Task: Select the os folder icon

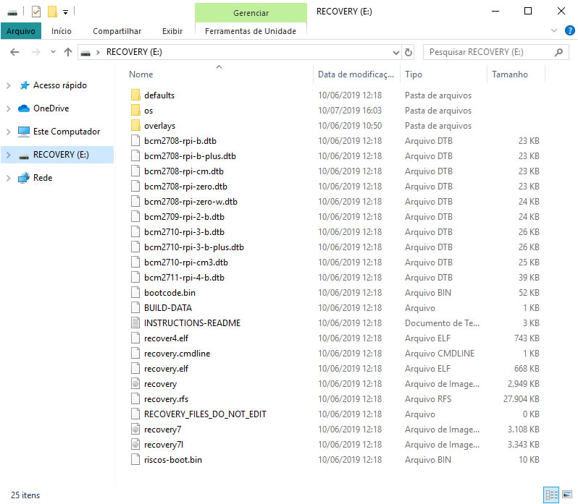Action: (x=135, y=110)
